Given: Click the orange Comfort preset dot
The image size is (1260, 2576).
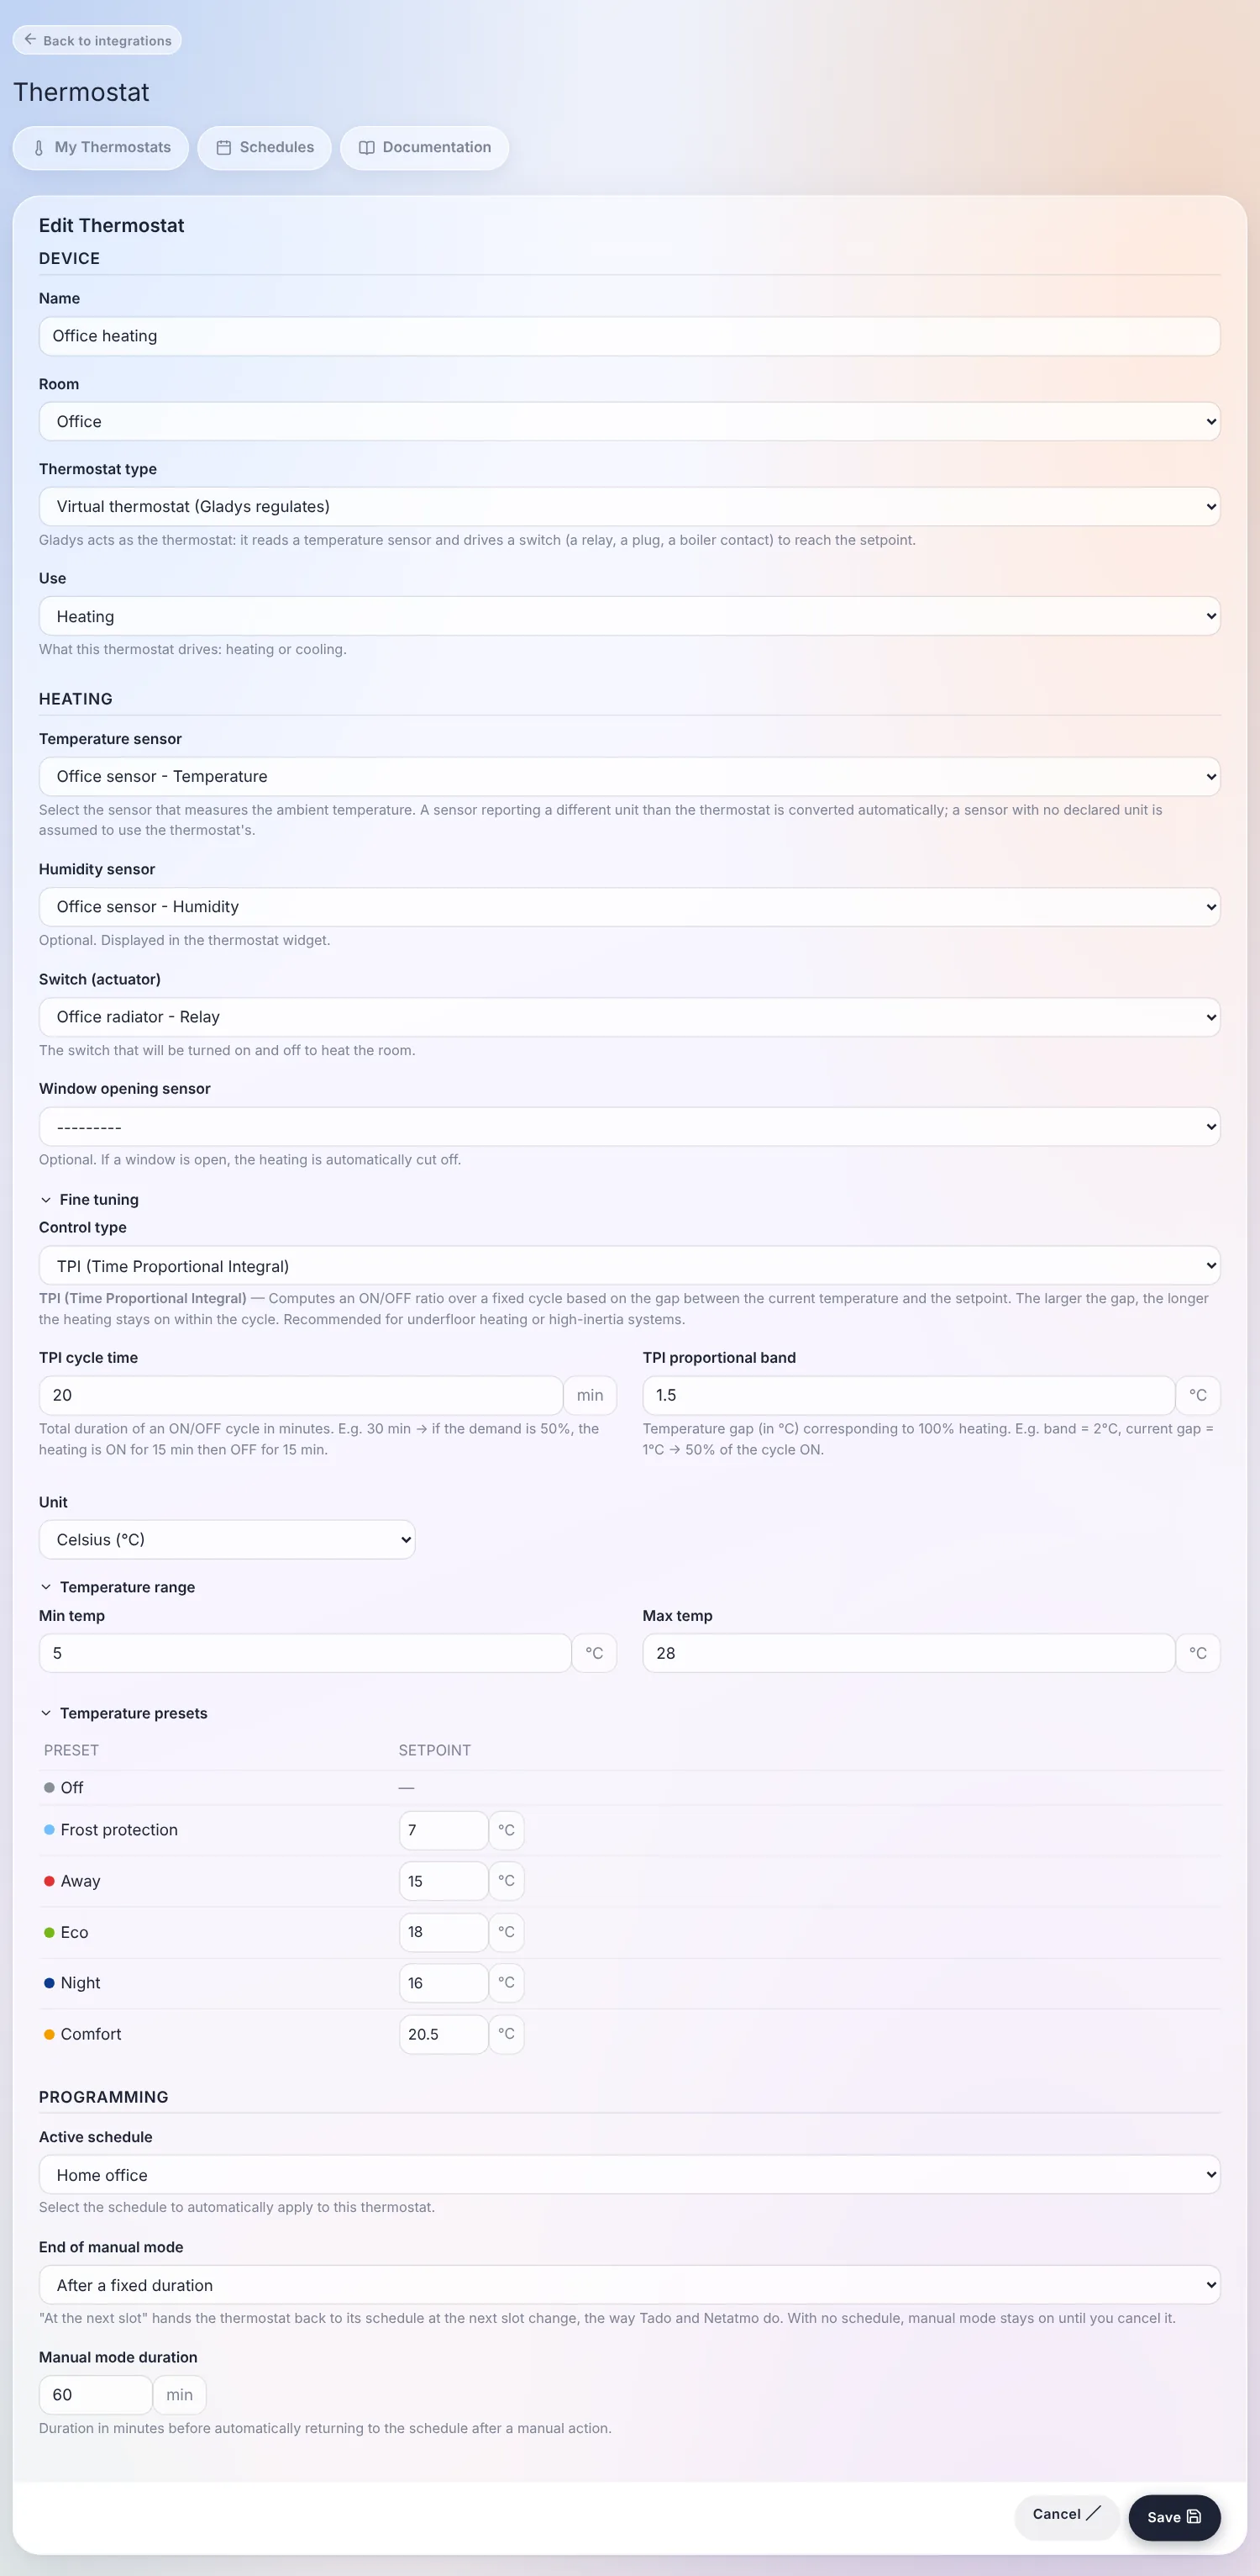Looking at the screenshot, I should tap(49, 2034).
